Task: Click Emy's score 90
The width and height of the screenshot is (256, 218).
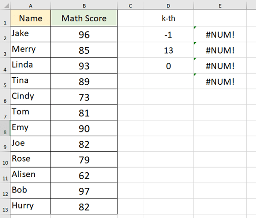Action: [x=84, y=128]
